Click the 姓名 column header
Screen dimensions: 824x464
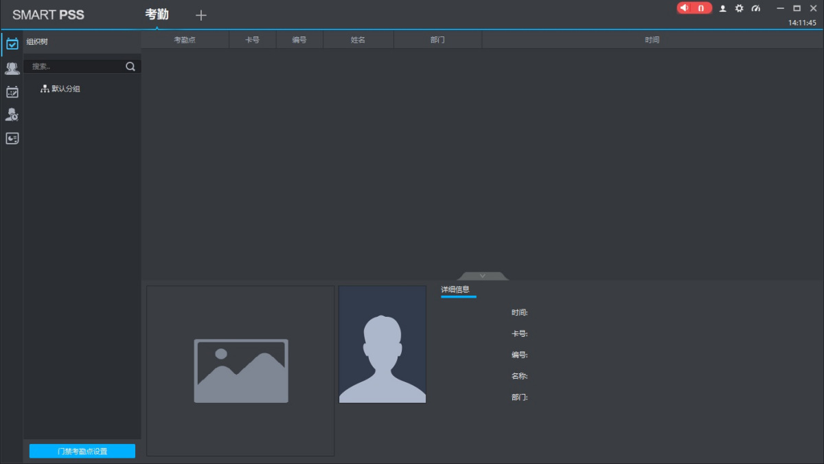click(358, 40)
